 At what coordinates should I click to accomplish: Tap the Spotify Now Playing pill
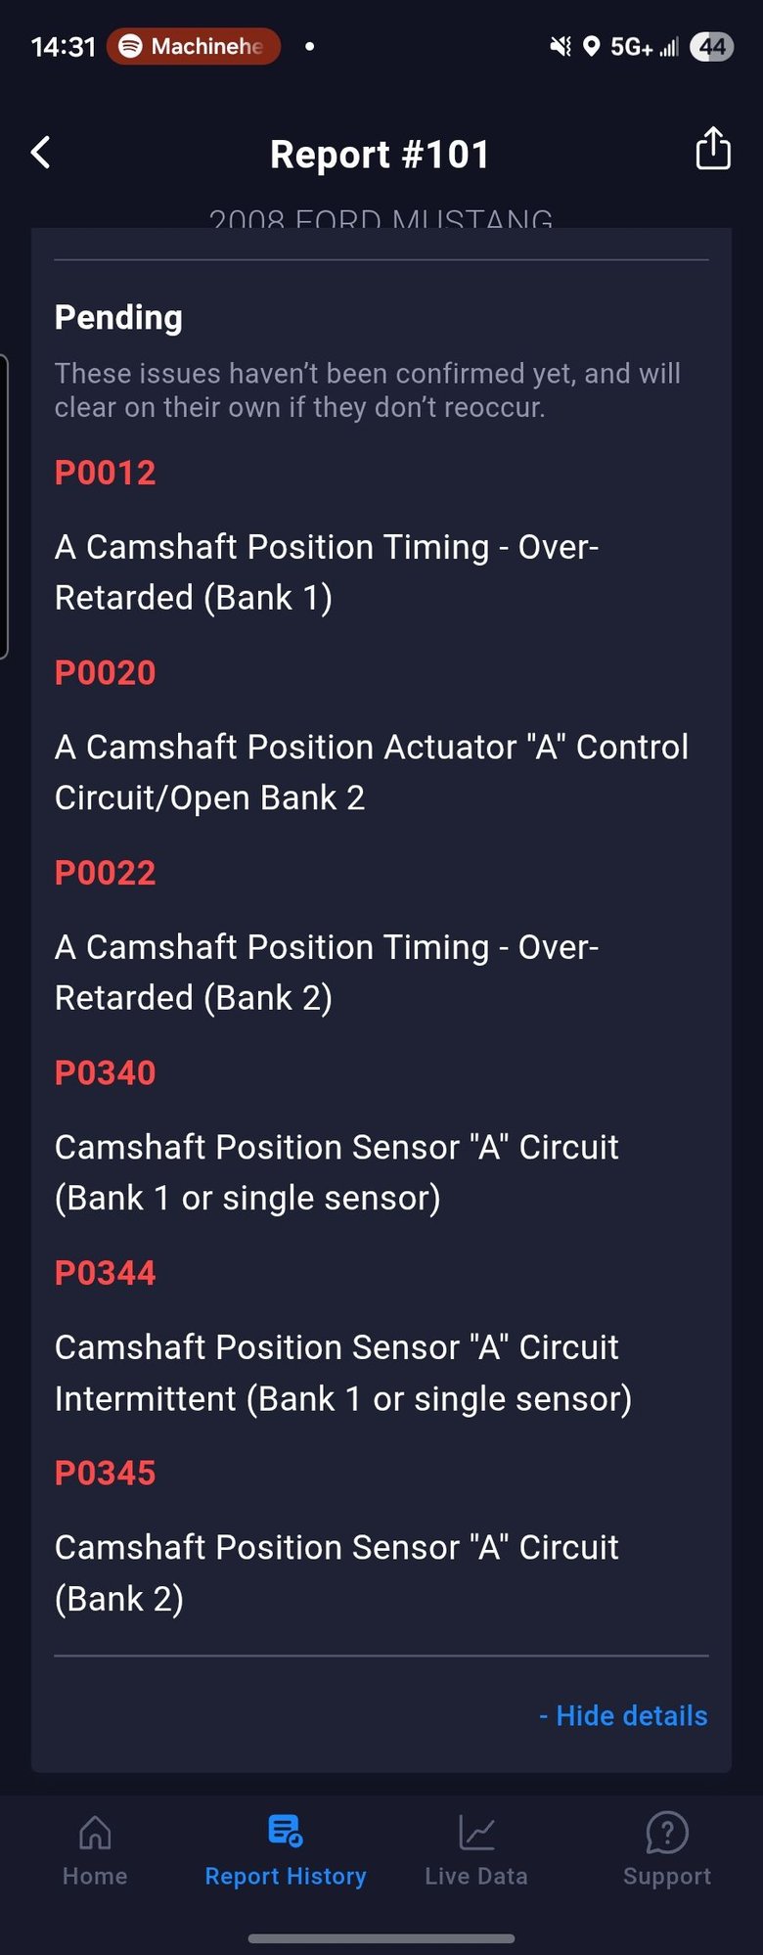[194, 46]
